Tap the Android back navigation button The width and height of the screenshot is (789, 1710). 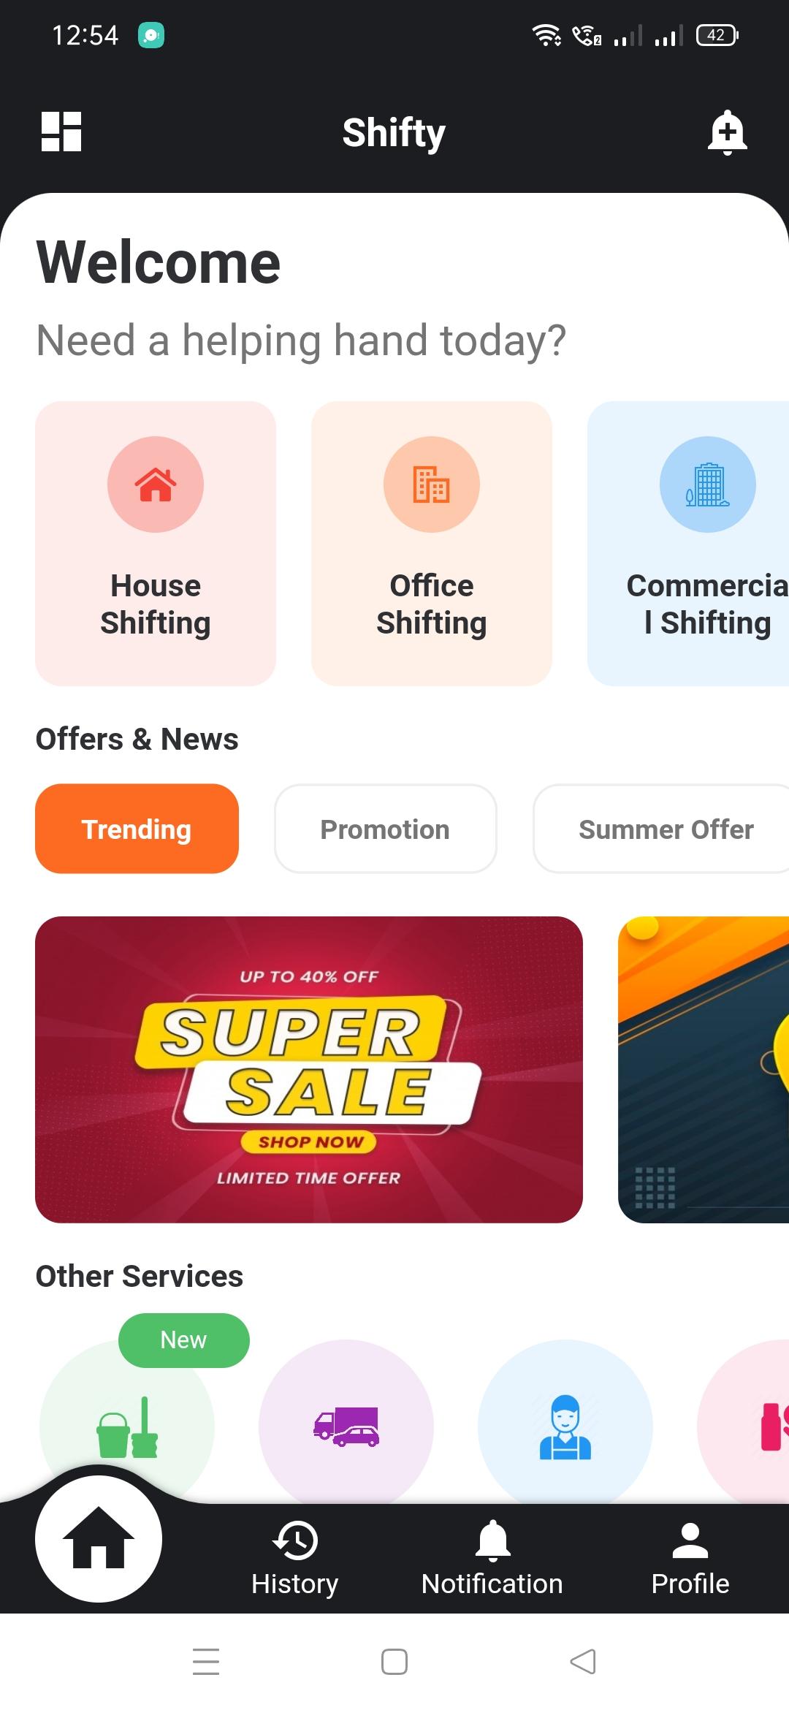[x=583, y=1661]
